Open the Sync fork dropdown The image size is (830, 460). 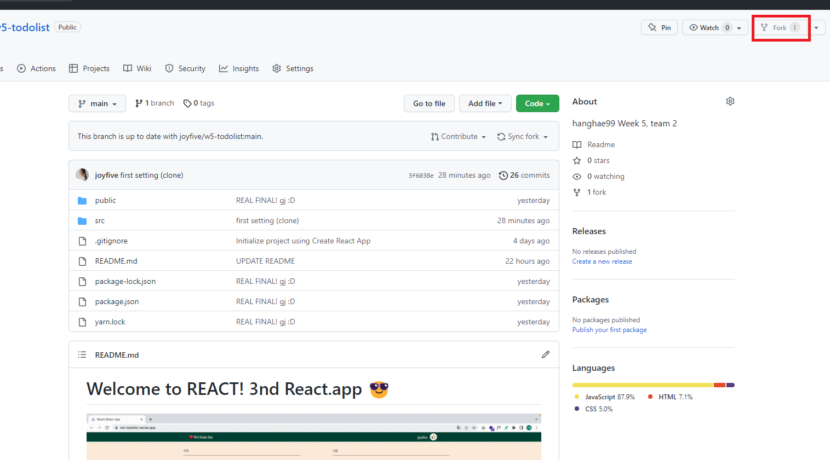(x=523, y=137)
